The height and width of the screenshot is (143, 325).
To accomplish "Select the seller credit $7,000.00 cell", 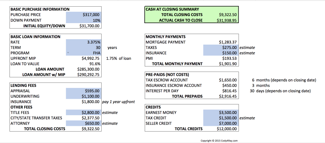I will 221,123.
